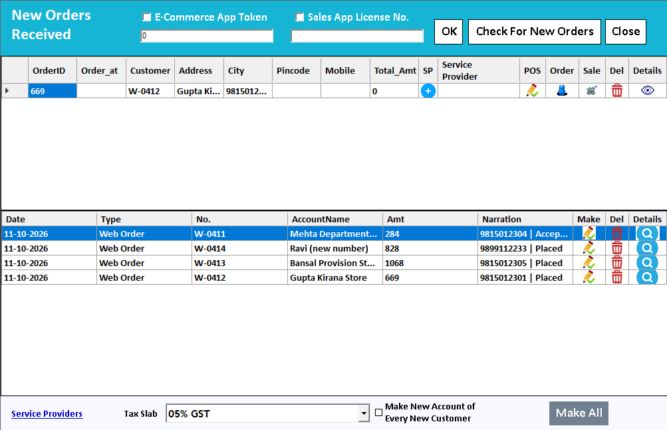The image size is (667, 430).
Task: Open details magnifier for W-0414
Action: click(647, 248)
